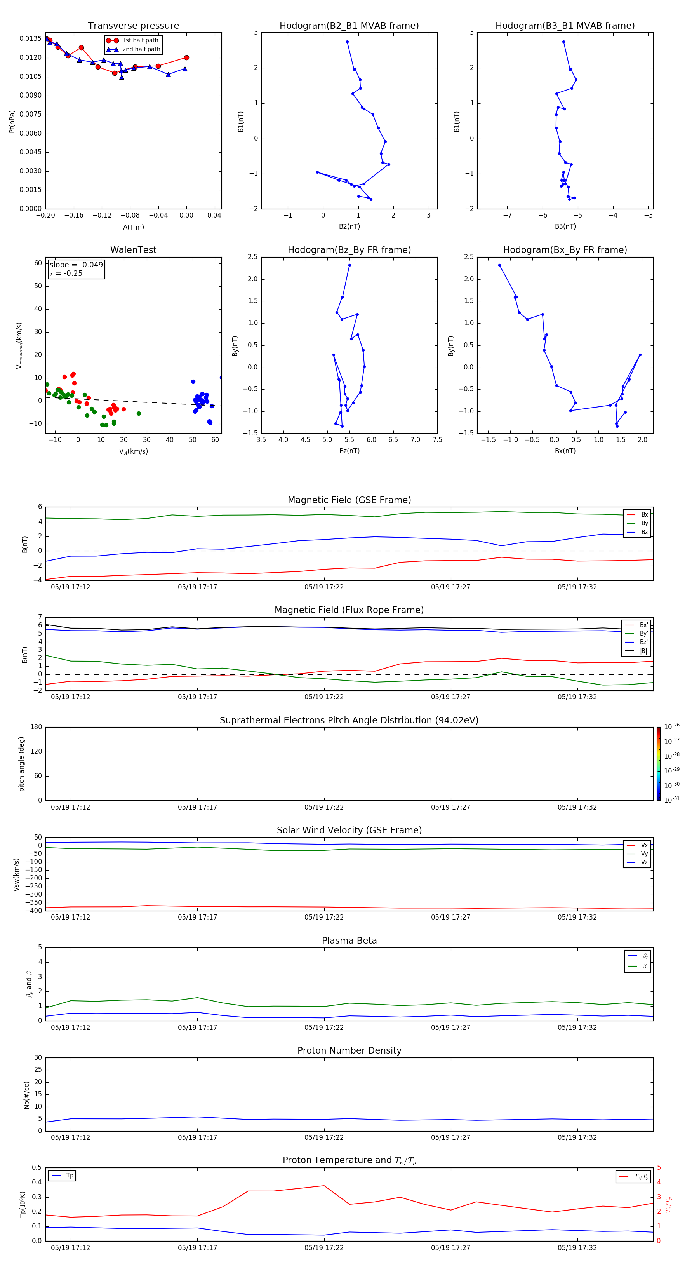
Task: Click the 'Hodogram(Bx_By FR frame)' title
Action: (565, 250)
